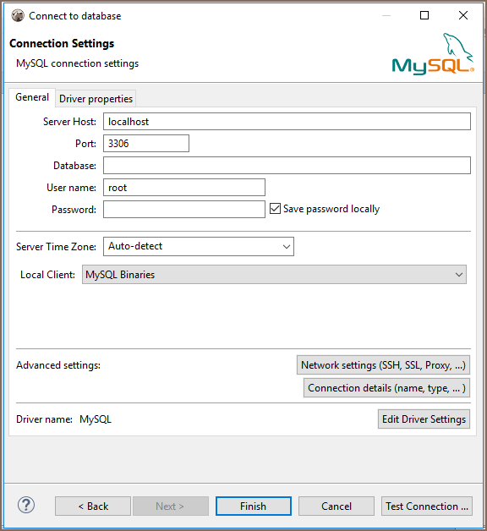The width and height of the screenshot is (487, 531).
Task: Select the General tab
Action: (x=32, y=97)
